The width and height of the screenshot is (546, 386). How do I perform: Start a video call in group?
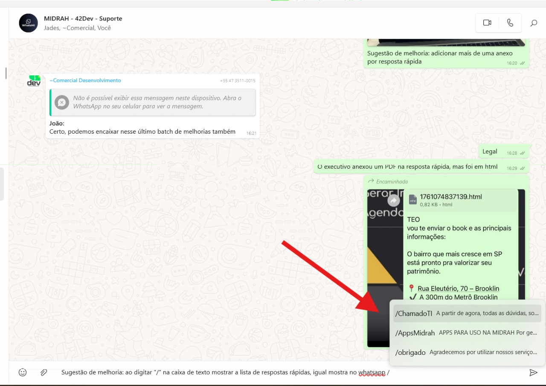[x=487, y=23]
